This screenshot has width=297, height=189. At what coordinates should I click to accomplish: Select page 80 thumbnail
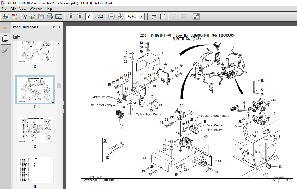(x=35, y=52)
